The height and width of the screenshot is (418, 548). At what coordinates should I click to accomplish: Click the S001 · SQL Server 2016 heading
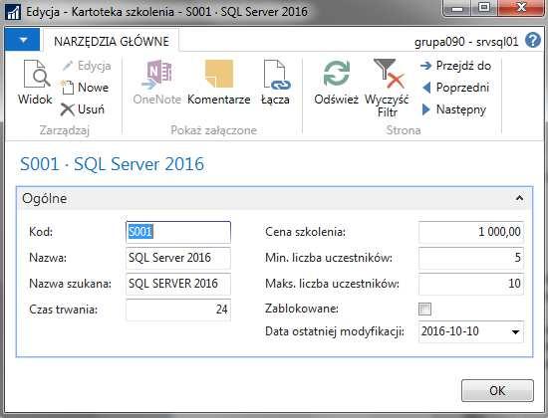[x=112, y=164]
